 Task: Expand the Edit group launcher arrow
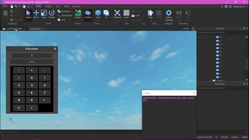pyautogui.click(x=144, y=24)
